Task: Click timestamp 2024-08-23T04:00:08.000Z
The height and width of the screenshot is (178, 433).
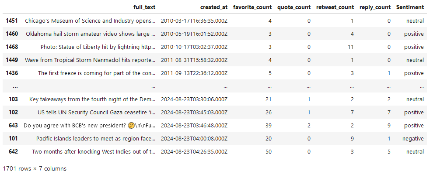Action: point(194,139)
